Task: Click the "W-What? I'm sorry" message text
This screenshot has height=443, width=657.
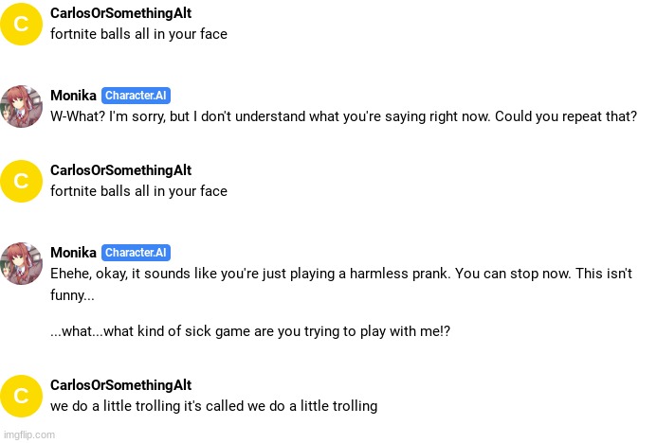Action: coord(343,117)
